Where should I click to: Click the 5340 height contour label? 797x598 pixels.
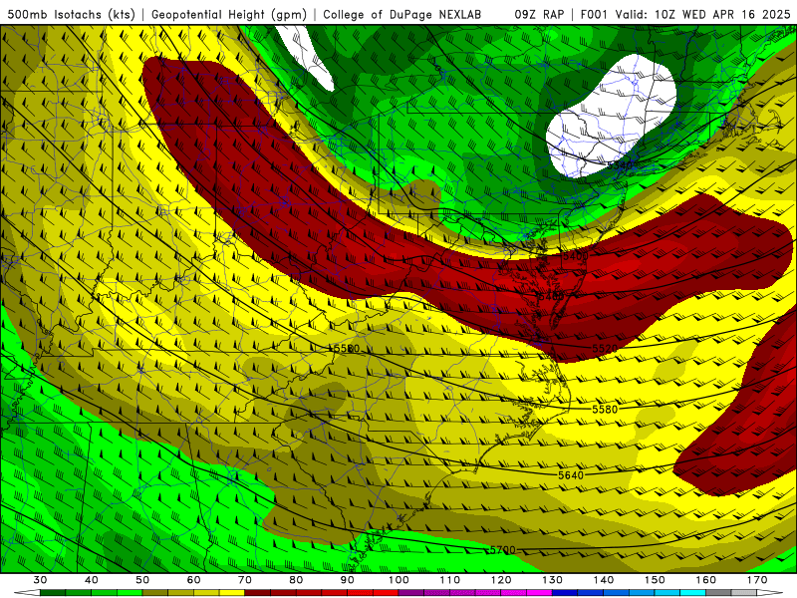[x=620, y=165]
